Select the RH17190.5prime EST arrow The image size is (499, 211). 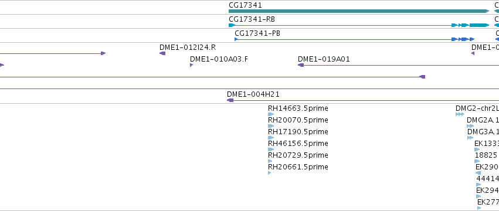pyautogui.click(x=271, y=138)
